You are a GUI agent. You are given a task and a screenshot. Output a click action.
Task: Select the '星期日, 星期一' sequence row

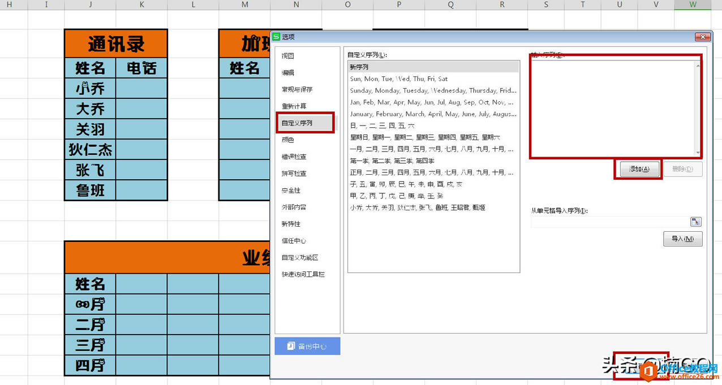point(433,137)
